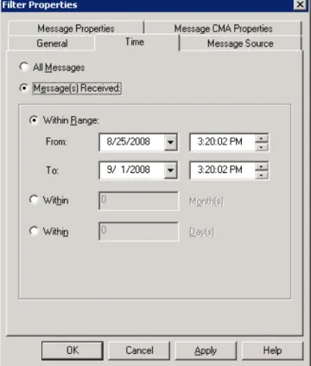Click the 'From:' label
This screenshot has width=311, height=366.
click(56, 142)
